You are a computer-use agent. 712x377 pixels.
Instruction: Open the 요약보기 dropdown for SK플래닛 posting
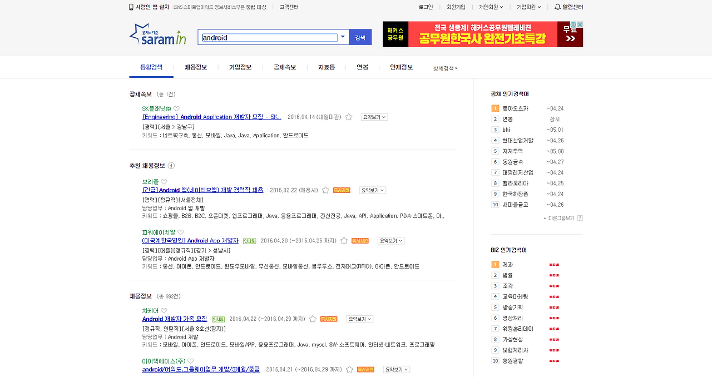click(374, 117)
